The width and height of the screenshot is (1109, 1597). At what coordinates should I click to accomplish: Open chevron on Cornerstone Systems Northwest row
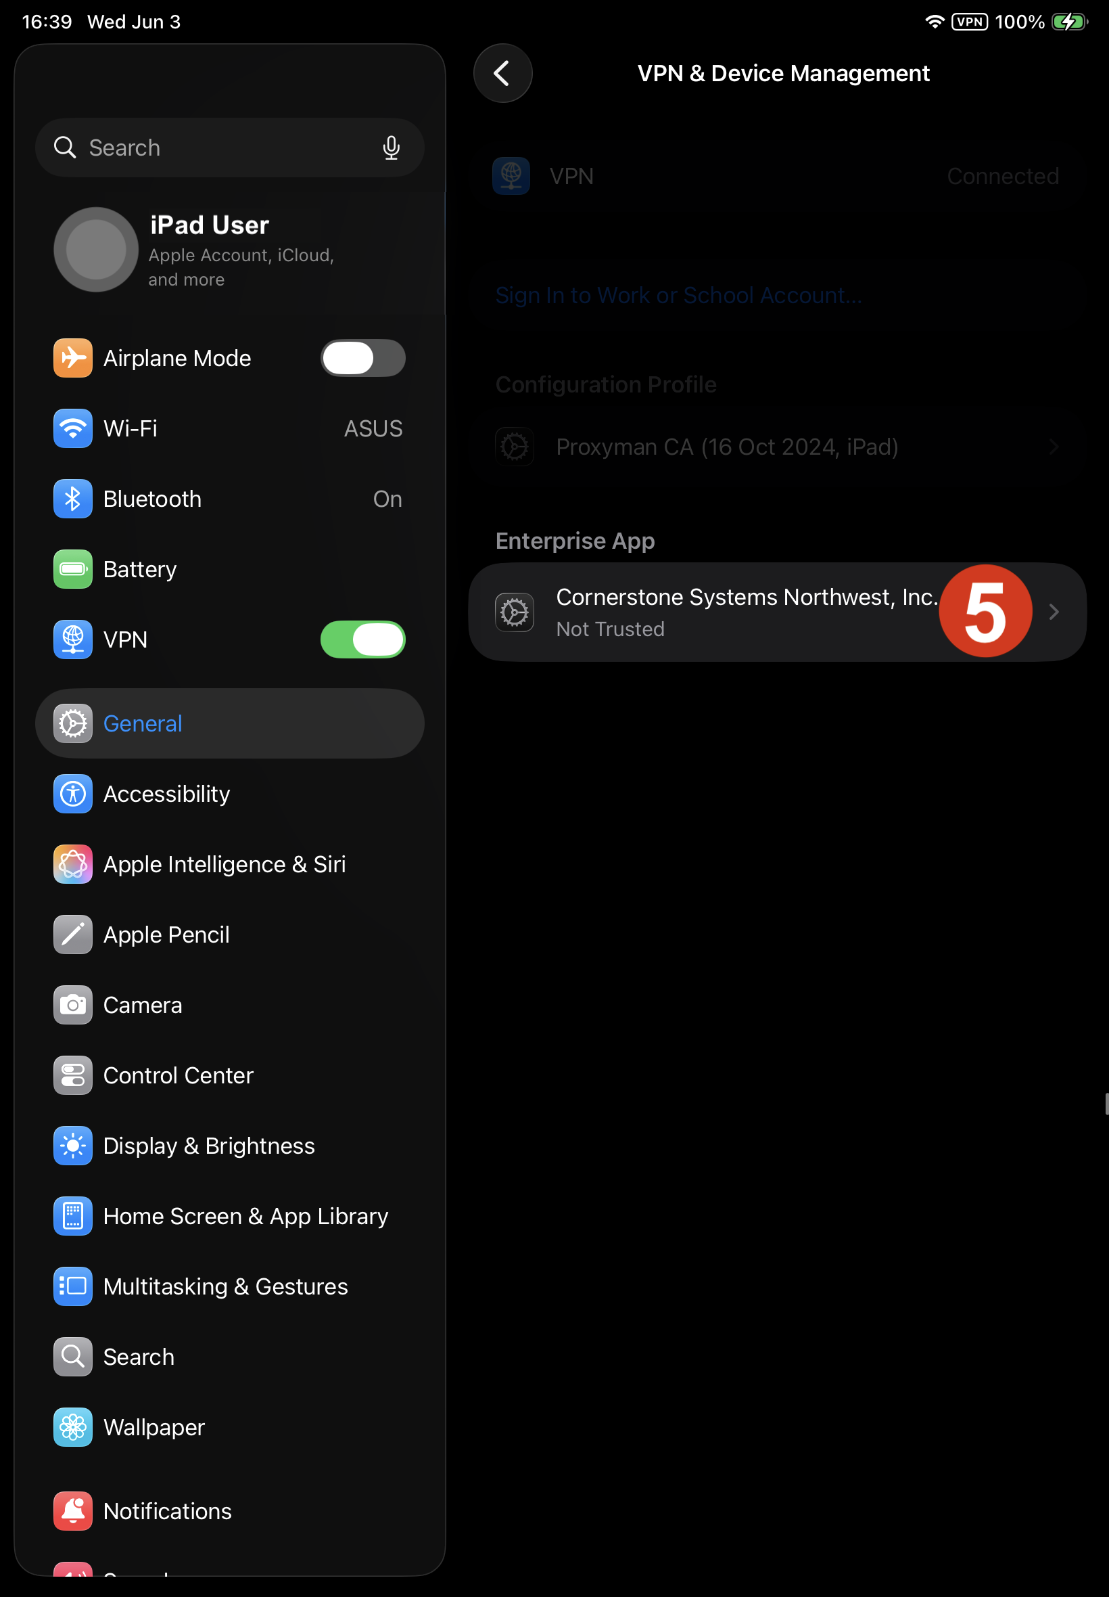coord(1054,612)
